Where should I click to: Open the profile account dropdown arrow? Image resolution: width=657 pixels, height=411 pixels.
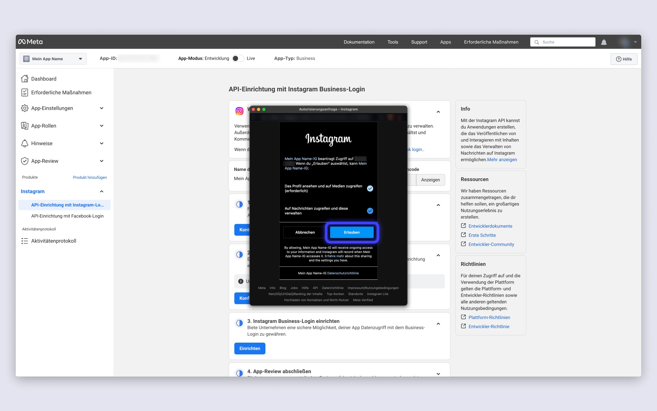[x=635, y=42]
